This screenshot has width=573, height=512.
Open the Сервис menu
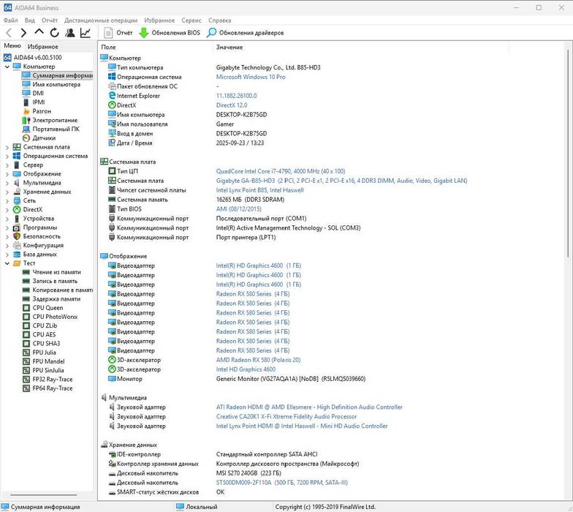[191, 20]
